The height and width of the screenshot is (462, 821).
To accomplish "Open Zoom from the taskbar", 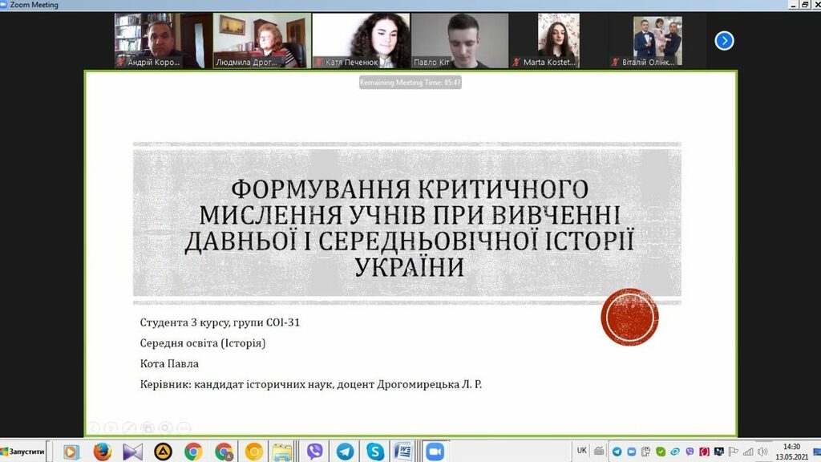I will tap(435, 452).
